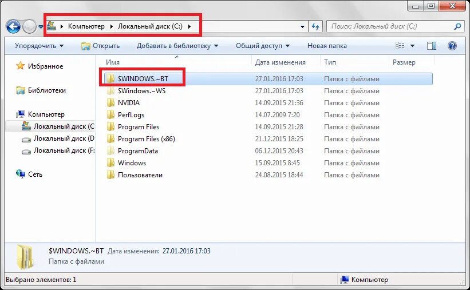The width and height of the screenshot is (470, 290).
Task: Toggle the preview pane icon
Action: click(x=431, y=46)
